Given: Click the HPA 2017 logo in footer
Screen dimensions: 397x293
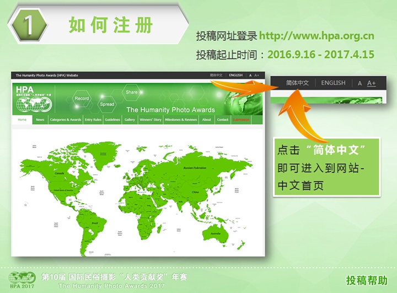Looking at the screenshot, I should [x=22, y=280].
